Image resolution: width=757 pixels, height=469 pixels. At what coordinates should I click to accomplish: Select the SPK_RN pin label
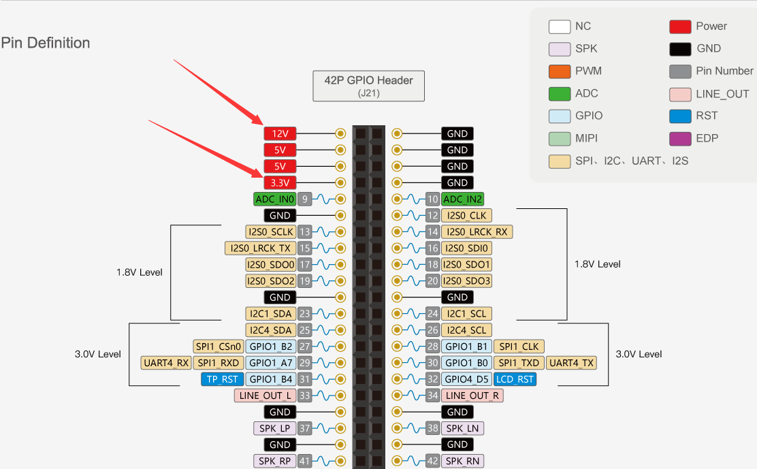462,461
